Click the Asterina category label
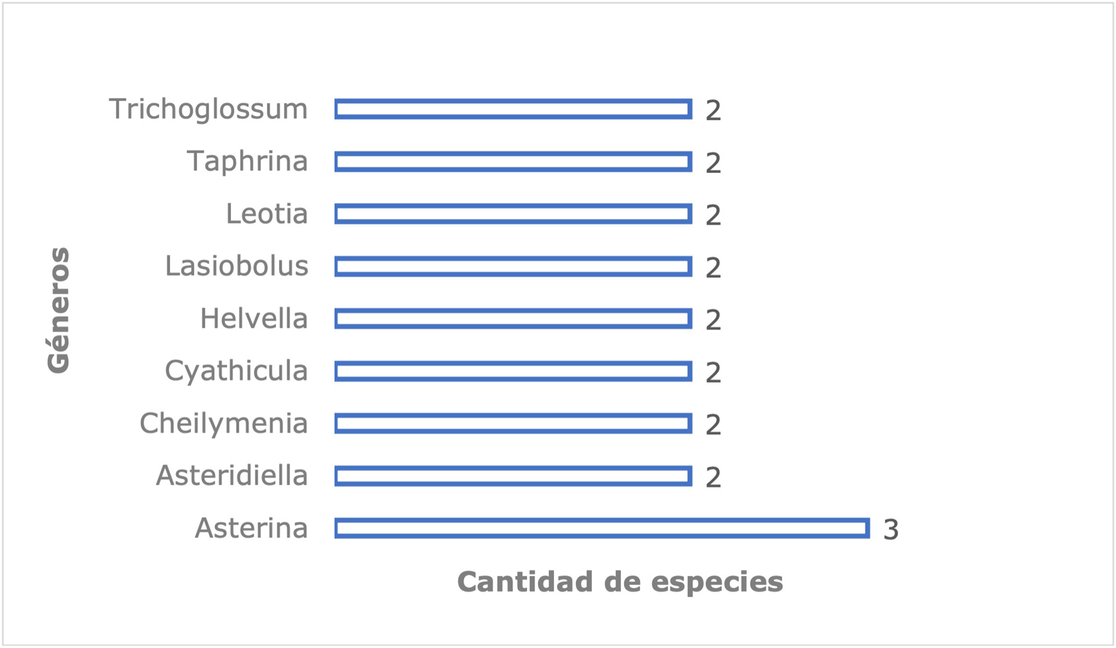The height and width of the screenshot is (648, 1116). coord(251,528)
